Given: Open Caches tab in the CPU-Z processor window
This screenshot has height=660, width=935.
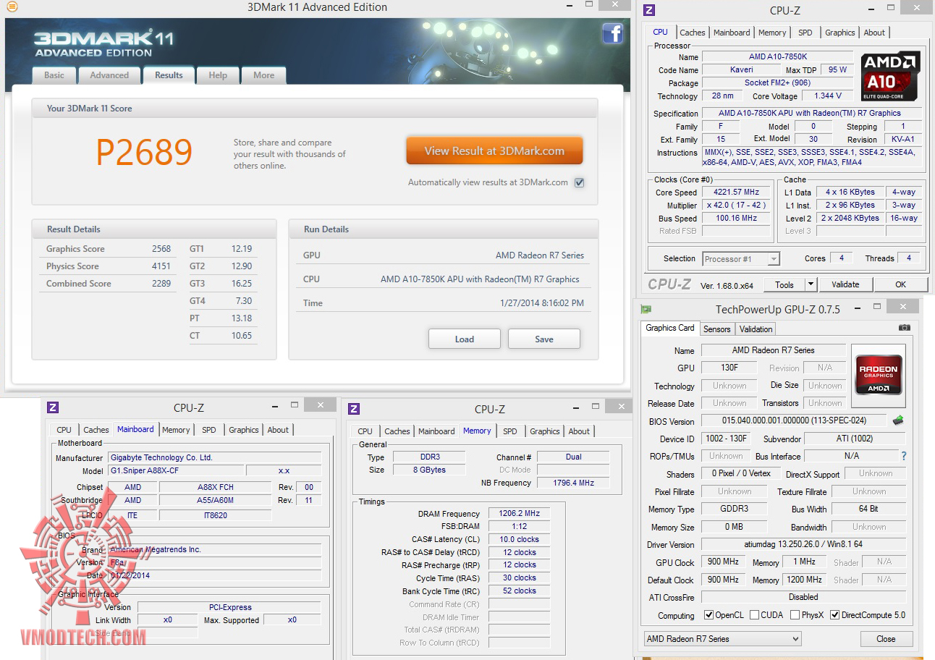Looking at the screenshot, I should pos(693,33).
